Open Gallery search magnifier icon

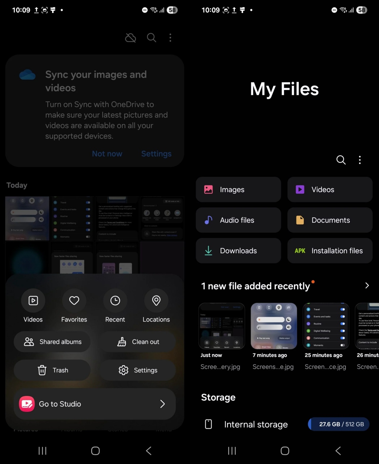point(151,38)
